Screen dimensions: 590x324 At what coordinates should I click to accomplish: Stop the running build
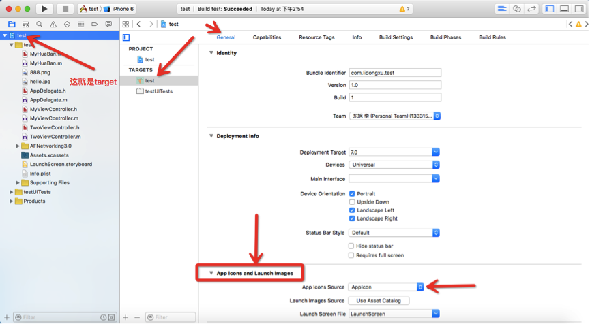tap(65, 9)
